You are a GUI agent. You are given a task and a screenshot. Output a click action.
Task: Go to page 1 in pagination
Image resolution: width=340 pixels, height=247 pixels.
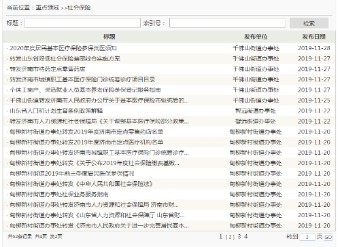point(221,237)
